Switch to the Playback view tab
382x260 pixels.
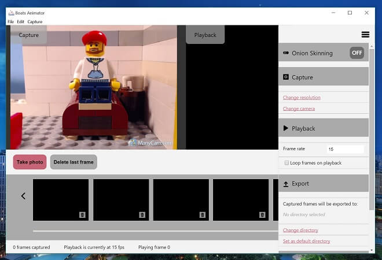coord(205,35)
